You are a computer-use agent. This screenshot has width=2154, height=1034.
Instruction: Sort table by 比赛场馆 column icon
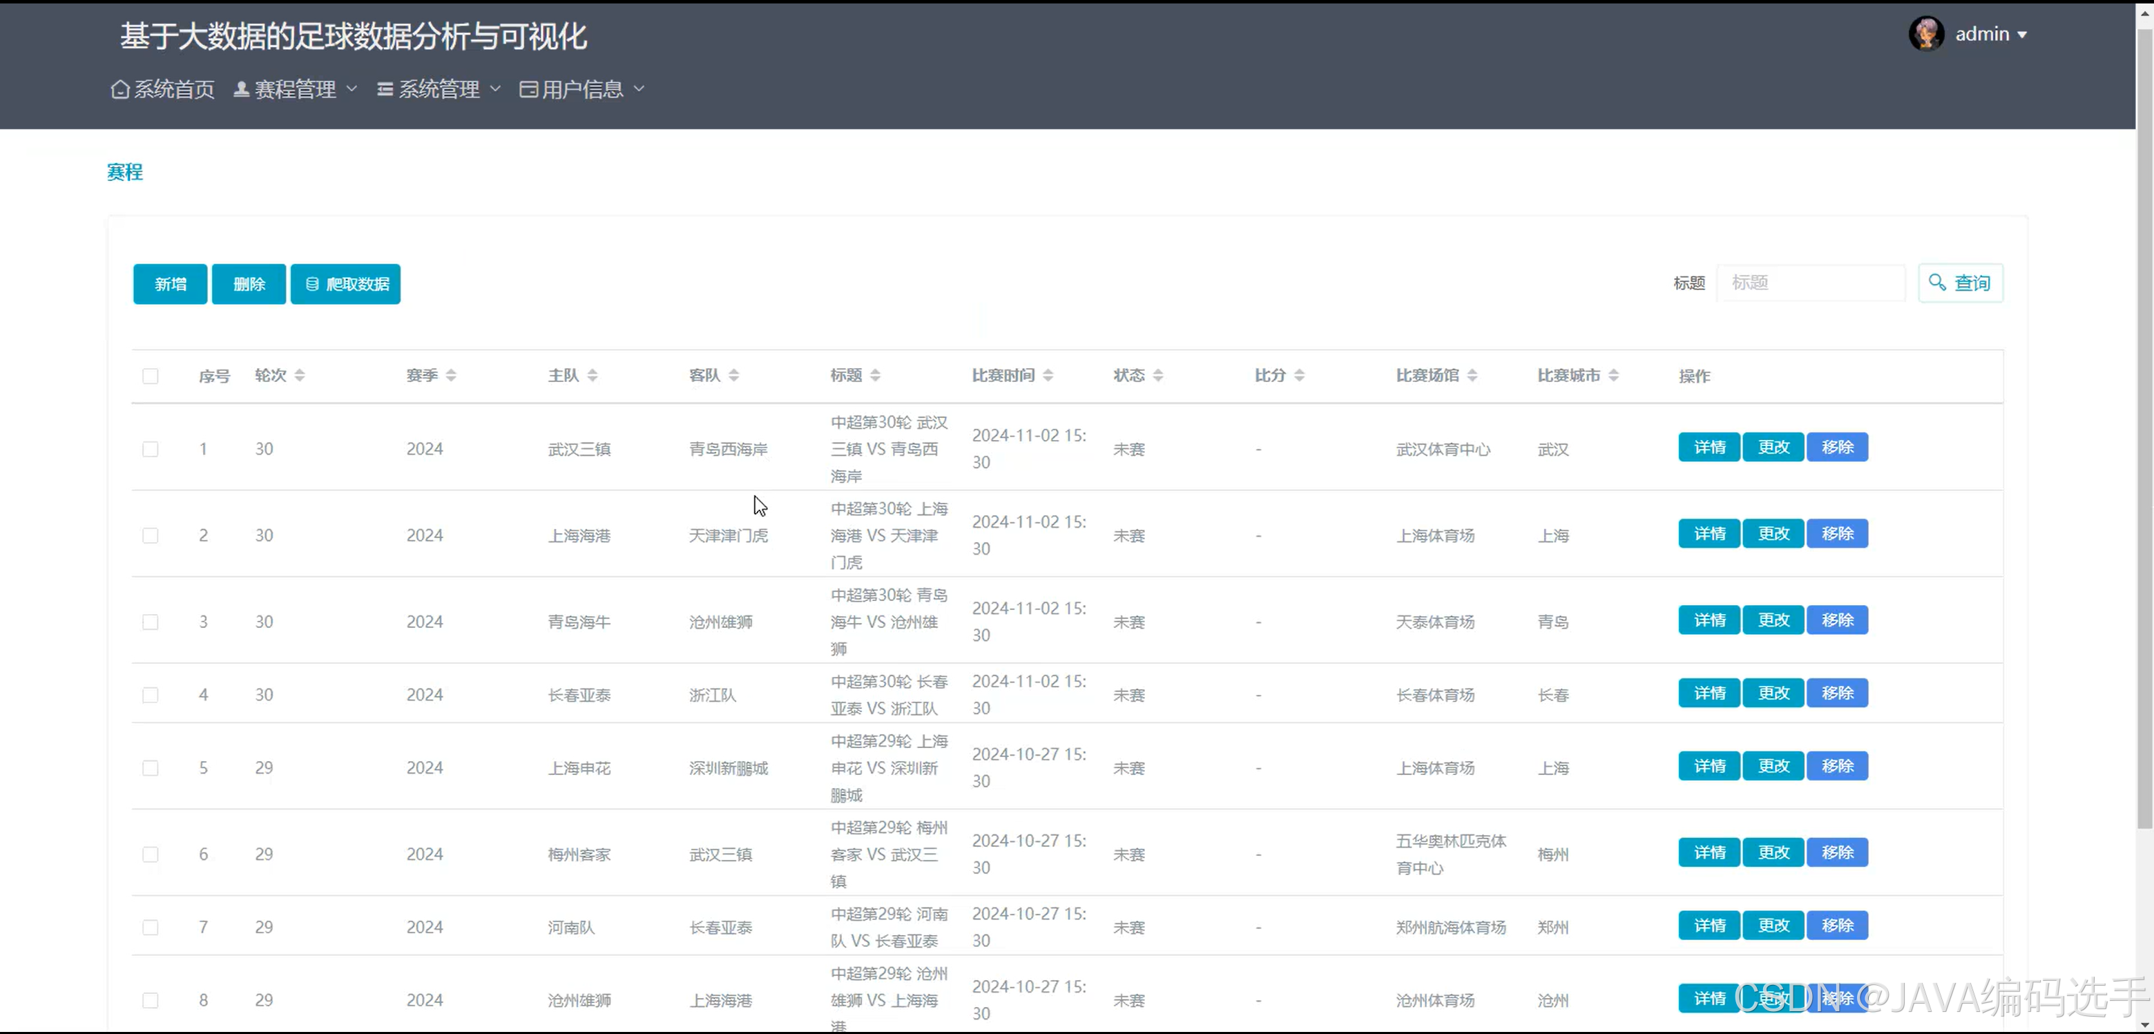1472,376
